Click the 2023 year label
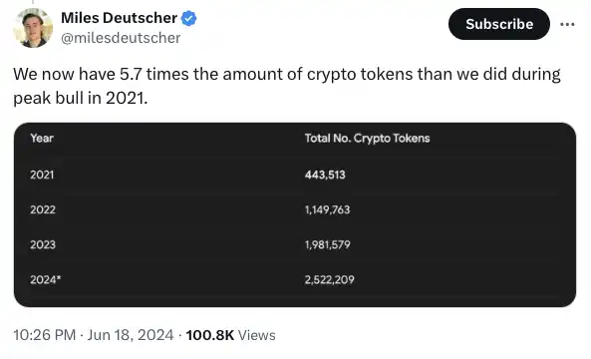The width and height of the screenshot is (591, 359). click(x=43, y=244)
